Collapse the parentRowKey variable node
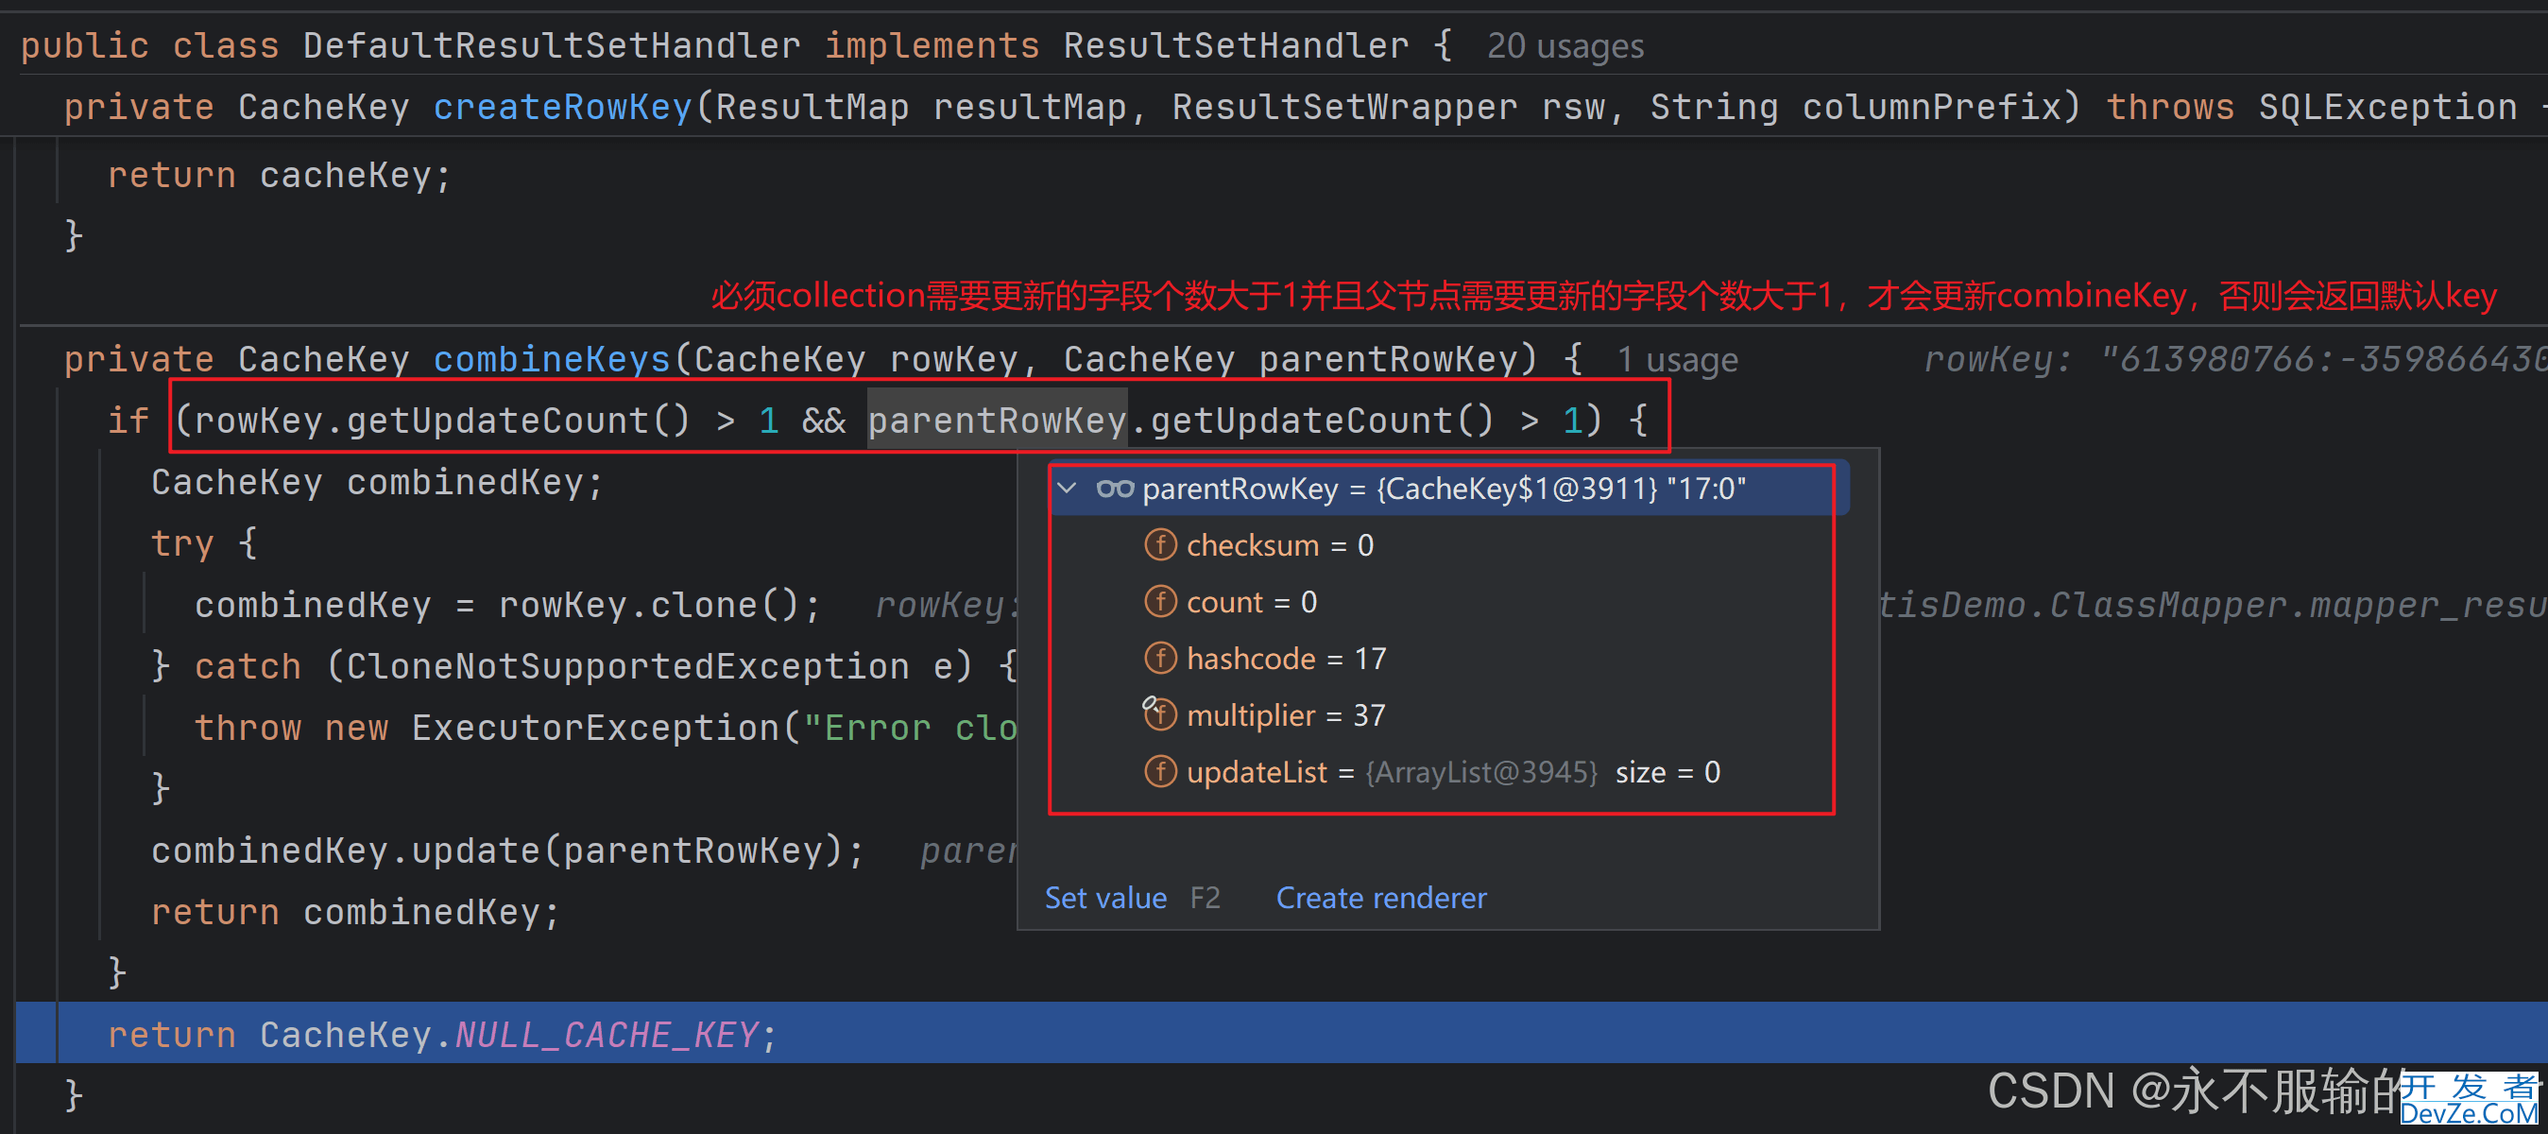Screen dimensions: 2548x1134 (x=1068, y=488)
